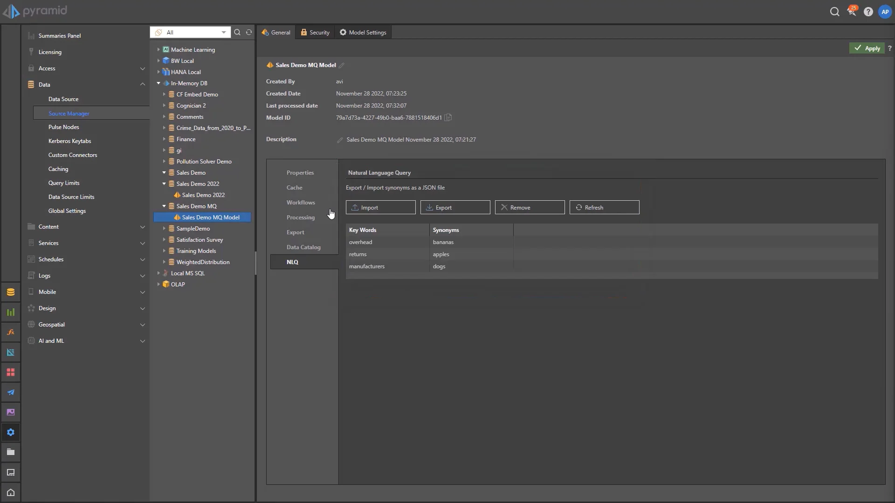Collapse the Data section in the sidebar
The image size is (895, 503).
(x=142, y=84)
